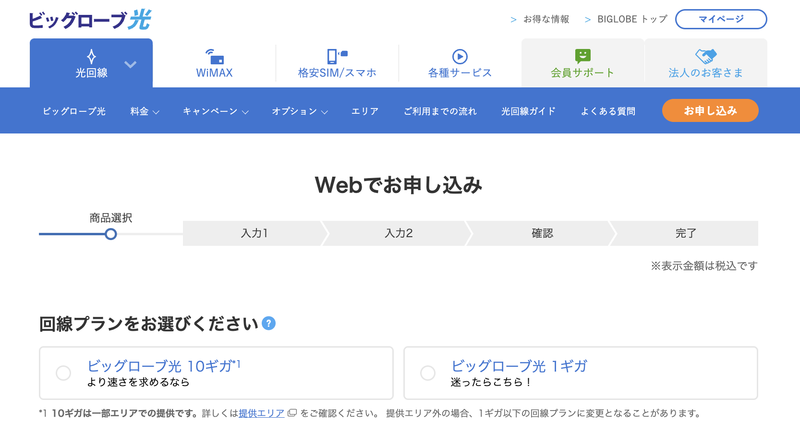Click the 光回線 sparkle icon

click(x=91, y=56)
